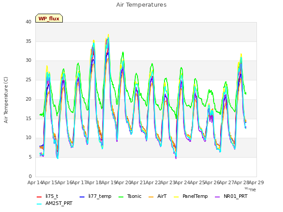Click the red li75_t legend color marker
283x212 pixels.
pyautogui.click(x=39, y=197)
